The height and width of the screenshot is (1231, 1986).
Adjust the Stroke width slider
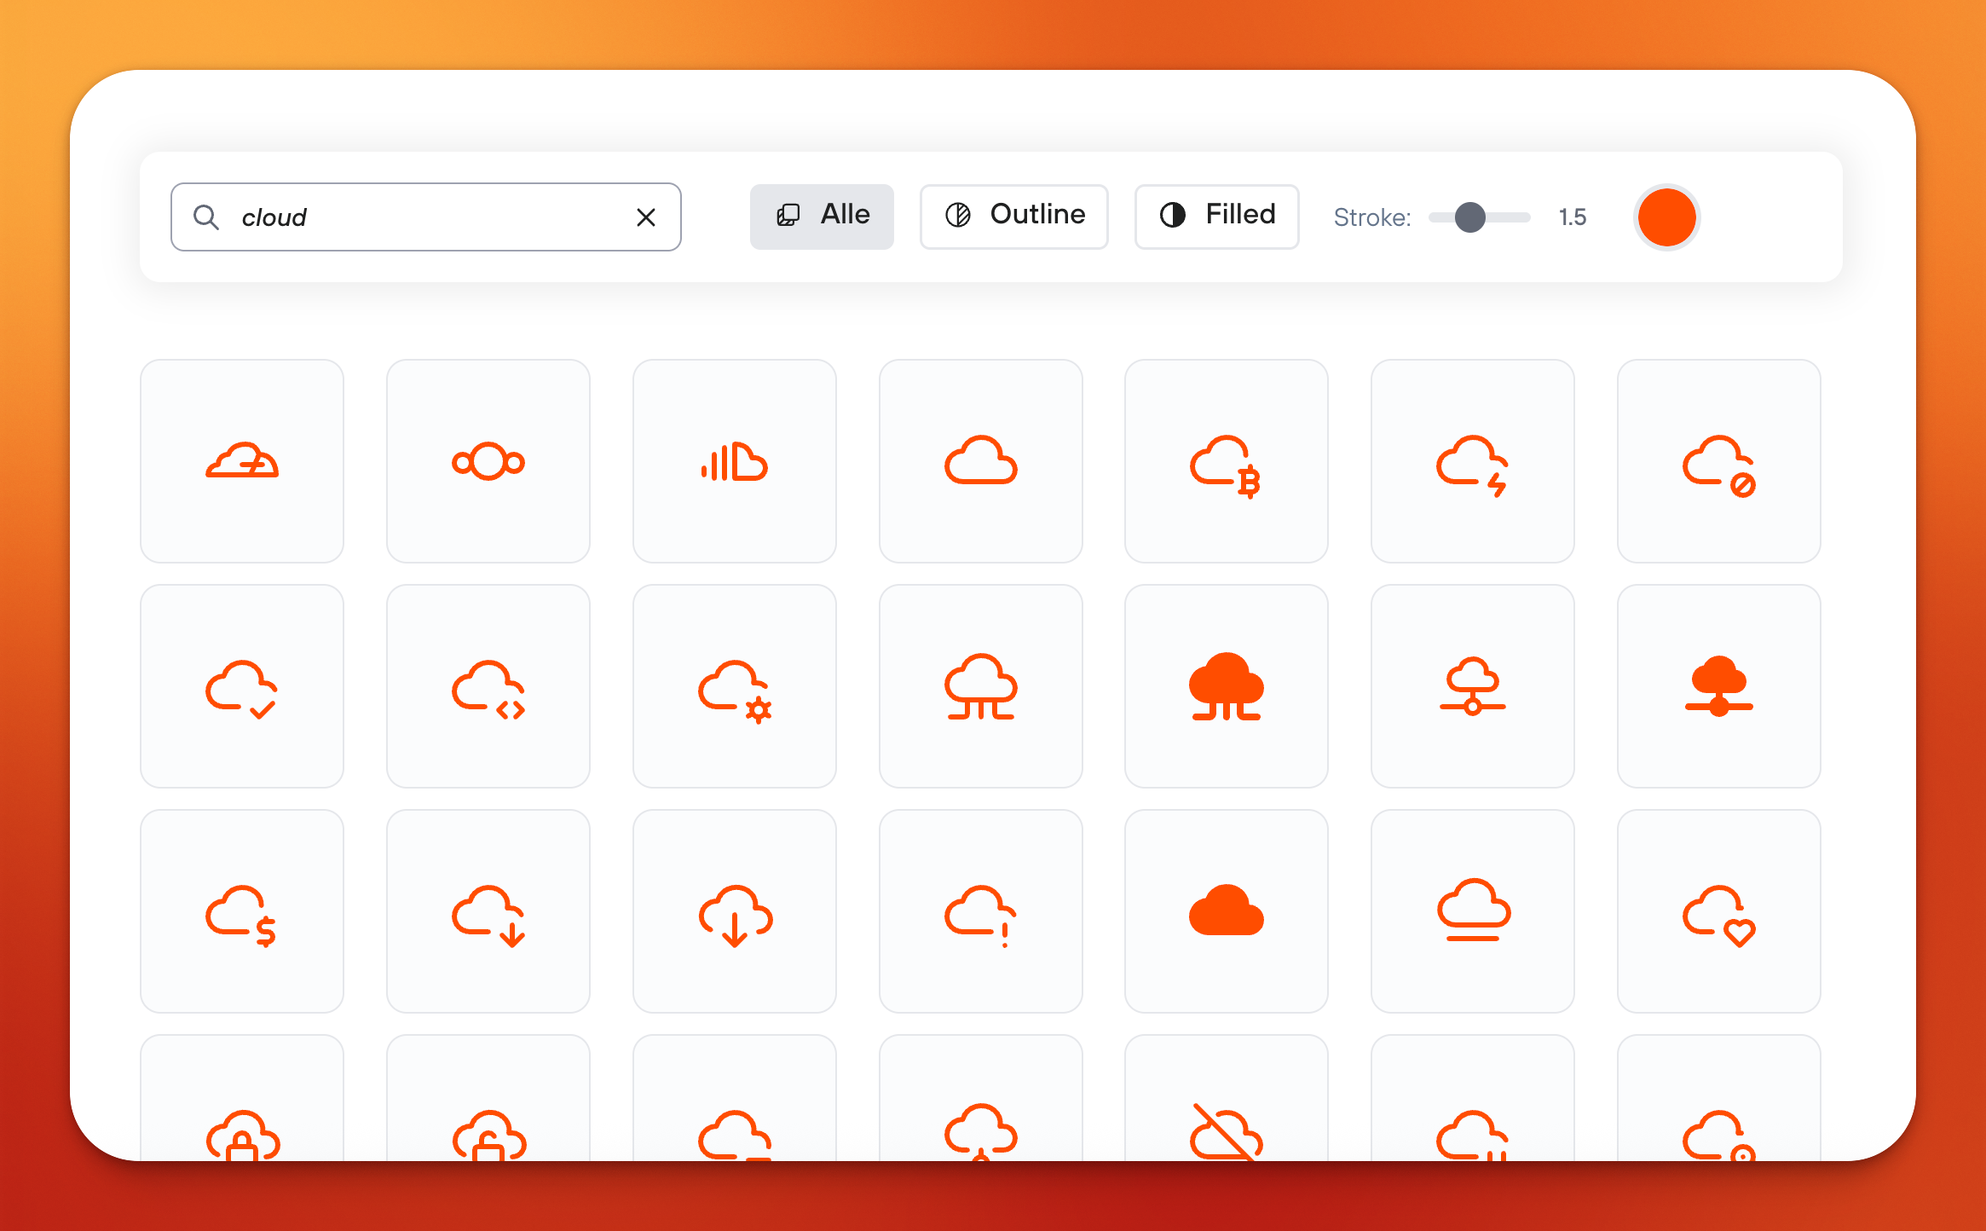coord(1470,217)
